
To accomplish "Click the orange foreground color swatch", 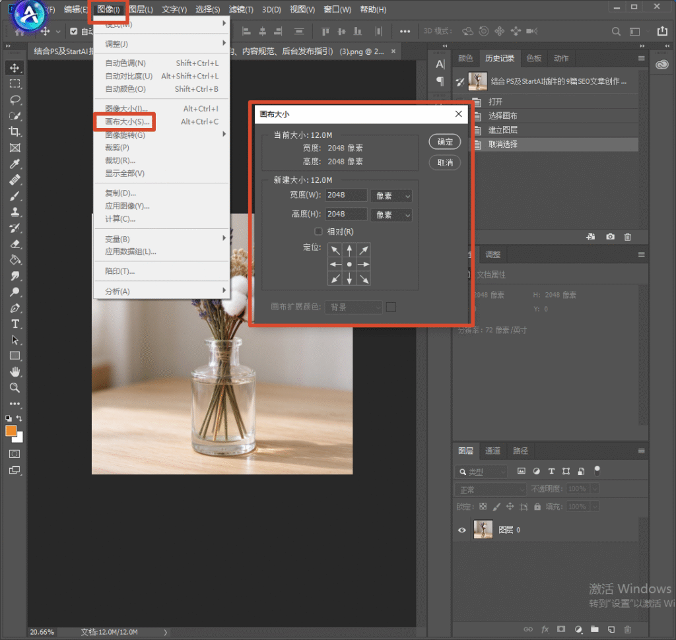I will click(11, 431).
